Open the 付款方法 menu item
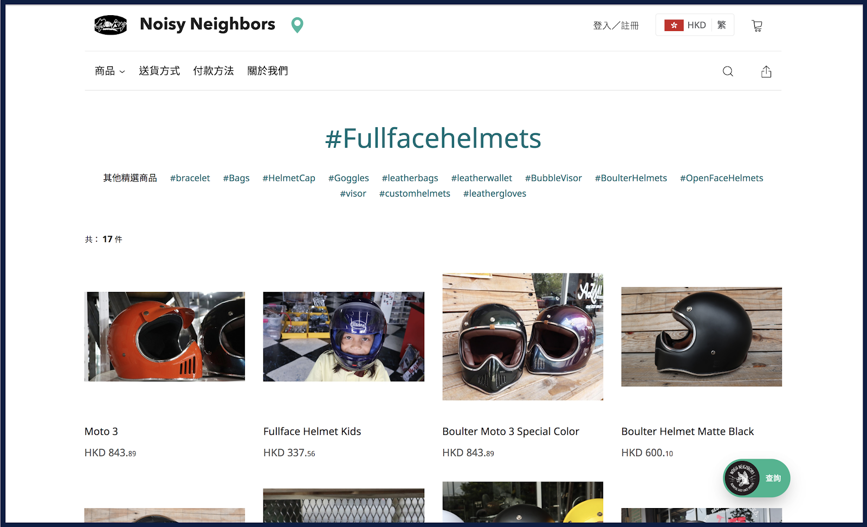Screen dimensions: 867x527 coord(213,71)
